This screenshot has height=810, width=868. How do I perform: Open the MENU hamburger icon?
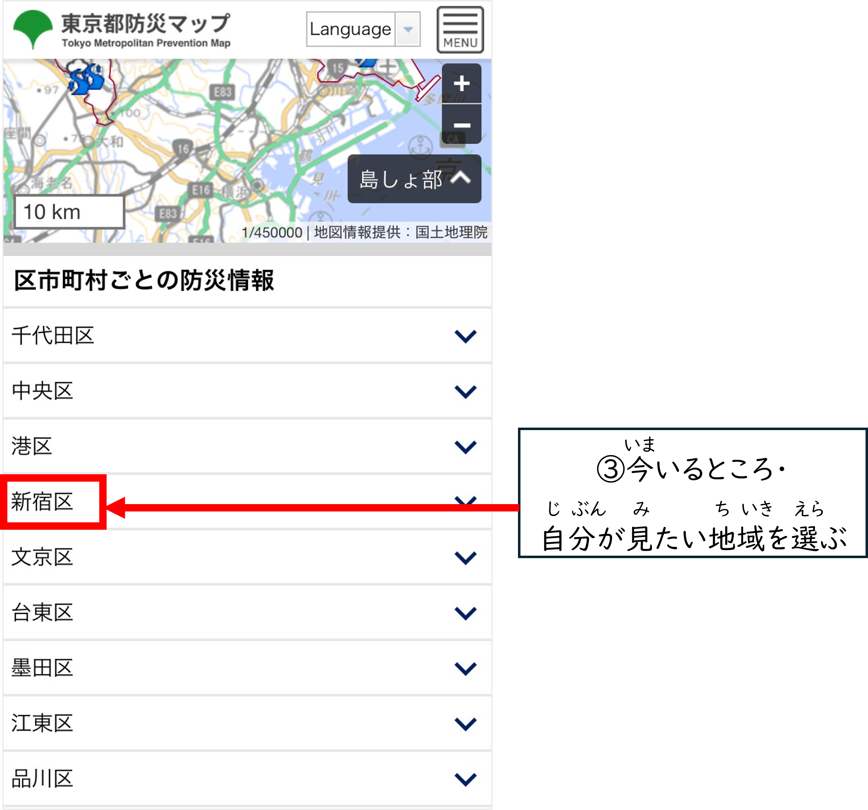pos(460,29)
